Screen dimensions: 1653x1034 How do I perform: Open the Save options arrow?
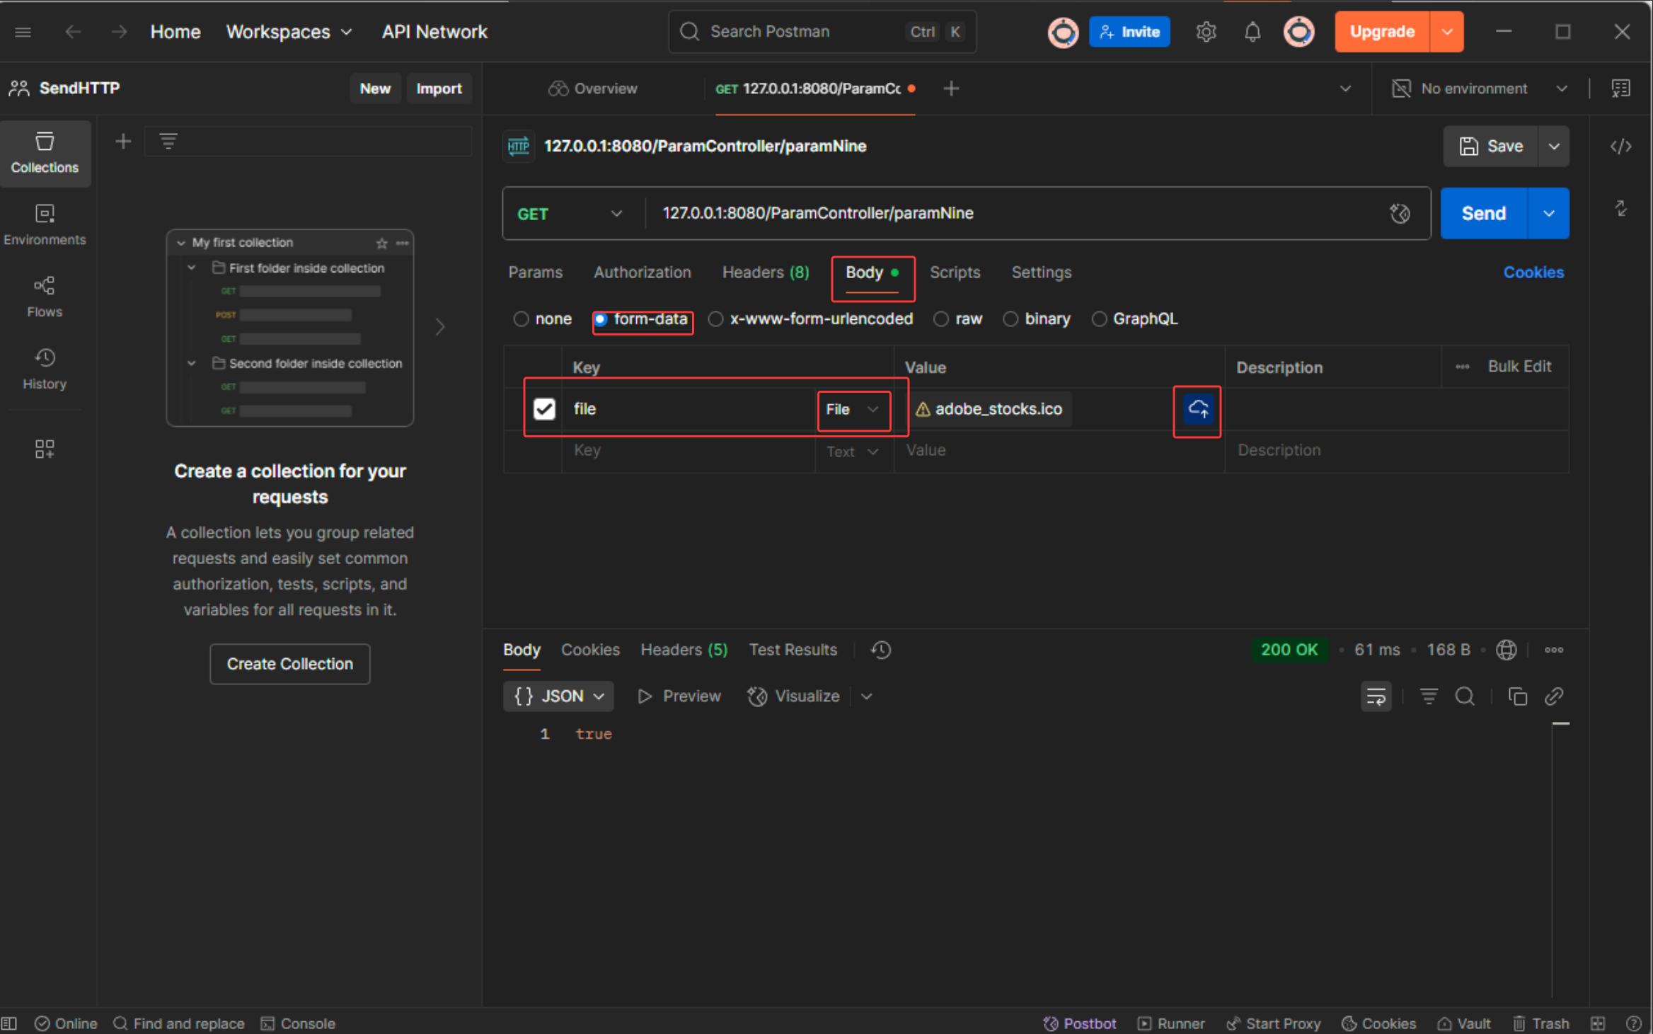click(1554, 147)
